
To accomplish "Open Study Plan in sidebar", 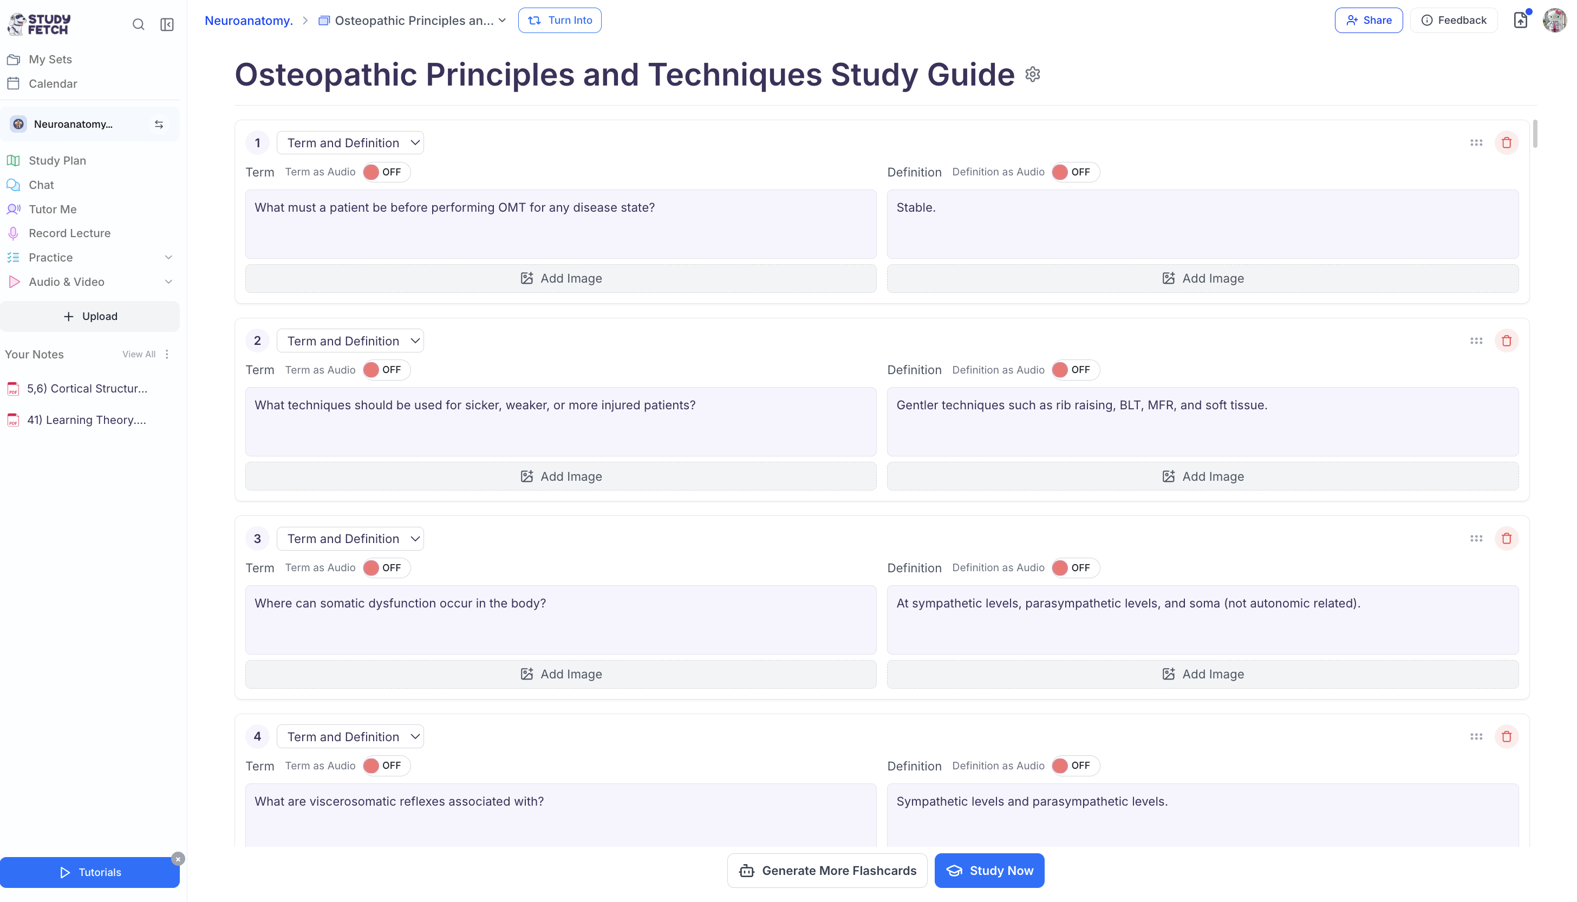I will (57, 160).
